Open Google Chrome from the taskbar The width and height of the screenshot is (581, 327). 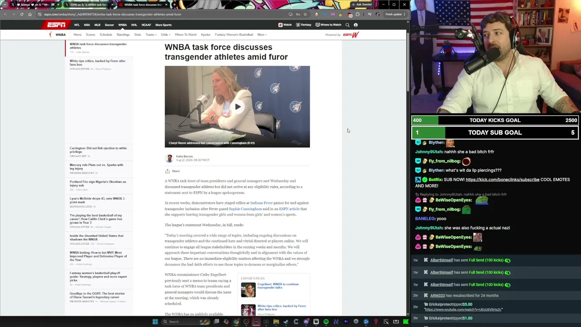pos(236,322)
